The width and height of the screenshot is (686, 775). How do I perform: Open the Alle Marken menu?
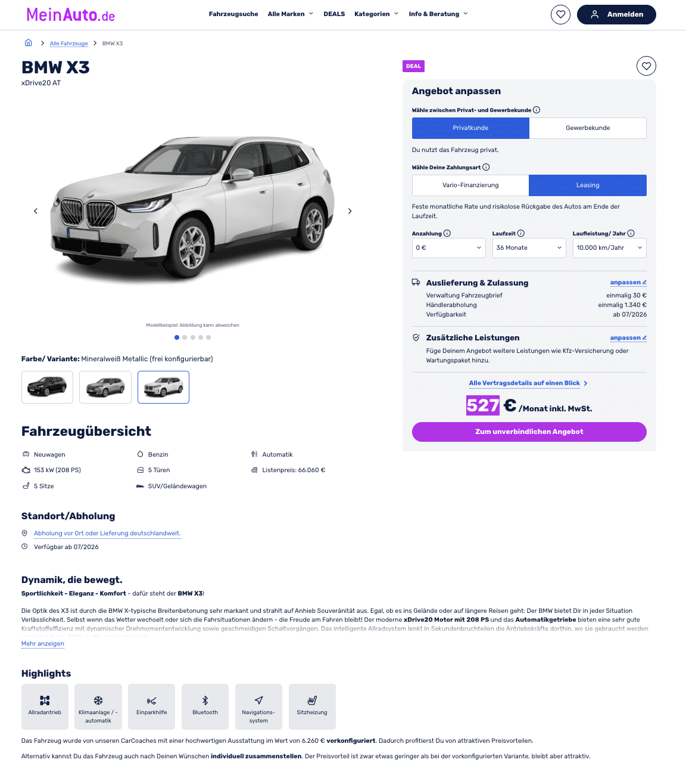(291, 14)
